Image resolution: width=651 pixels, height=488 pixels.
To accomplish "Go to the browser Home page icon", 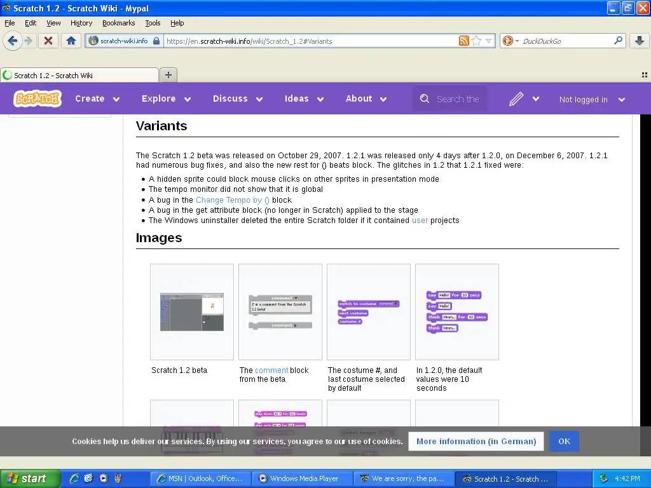I will tap(71, 41).
